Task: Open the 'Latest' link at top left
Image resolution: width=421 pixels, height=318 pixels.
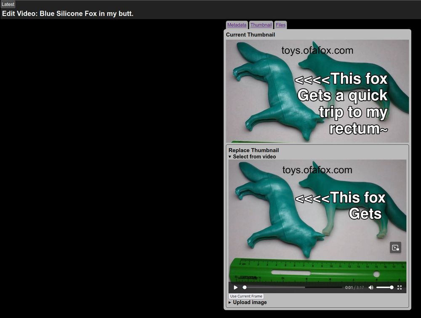Action: point(8,4)
